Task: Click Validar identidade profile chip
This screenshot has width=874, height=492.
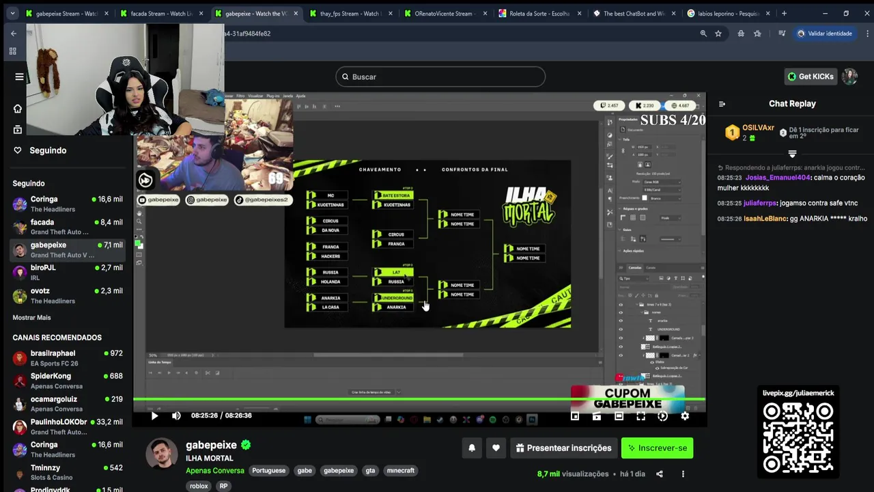Action: coord(824,33)
